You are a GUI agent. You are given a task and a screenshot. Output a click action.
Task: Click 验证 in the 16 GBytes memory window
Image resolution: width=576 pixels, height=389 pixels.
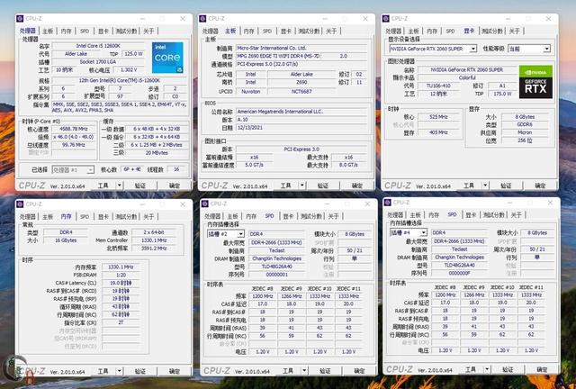tap(140, 371)
